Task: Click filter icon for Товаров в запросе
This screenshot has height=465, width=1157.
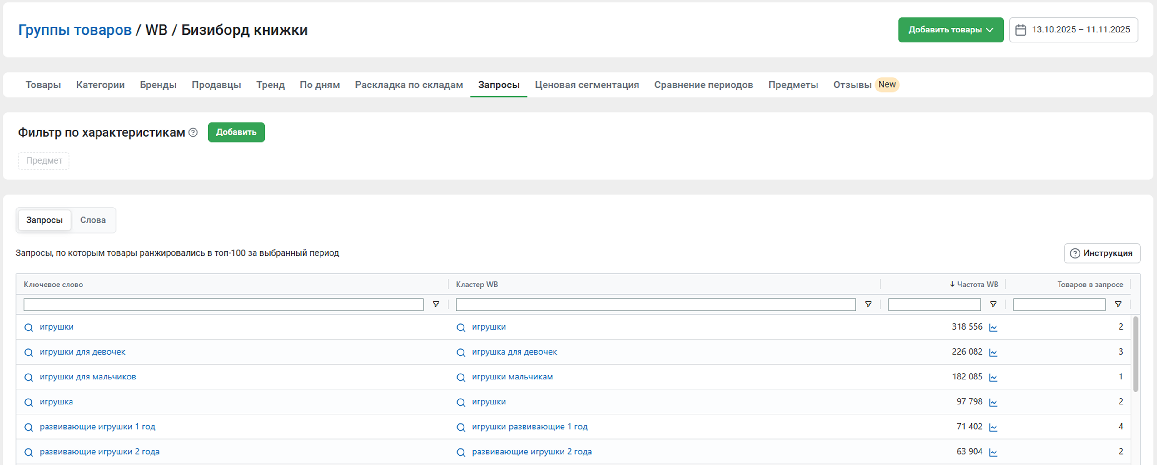Action: (1118, 304)
